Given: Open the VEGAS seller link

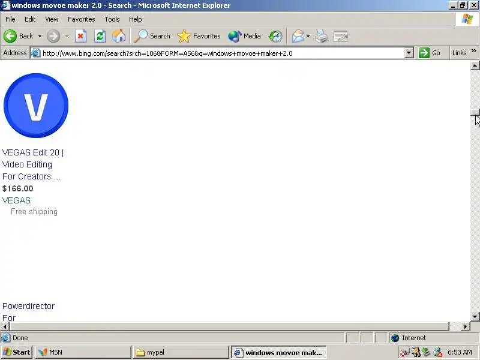Looking at the screenshot, I should click(x=16, y=200).
